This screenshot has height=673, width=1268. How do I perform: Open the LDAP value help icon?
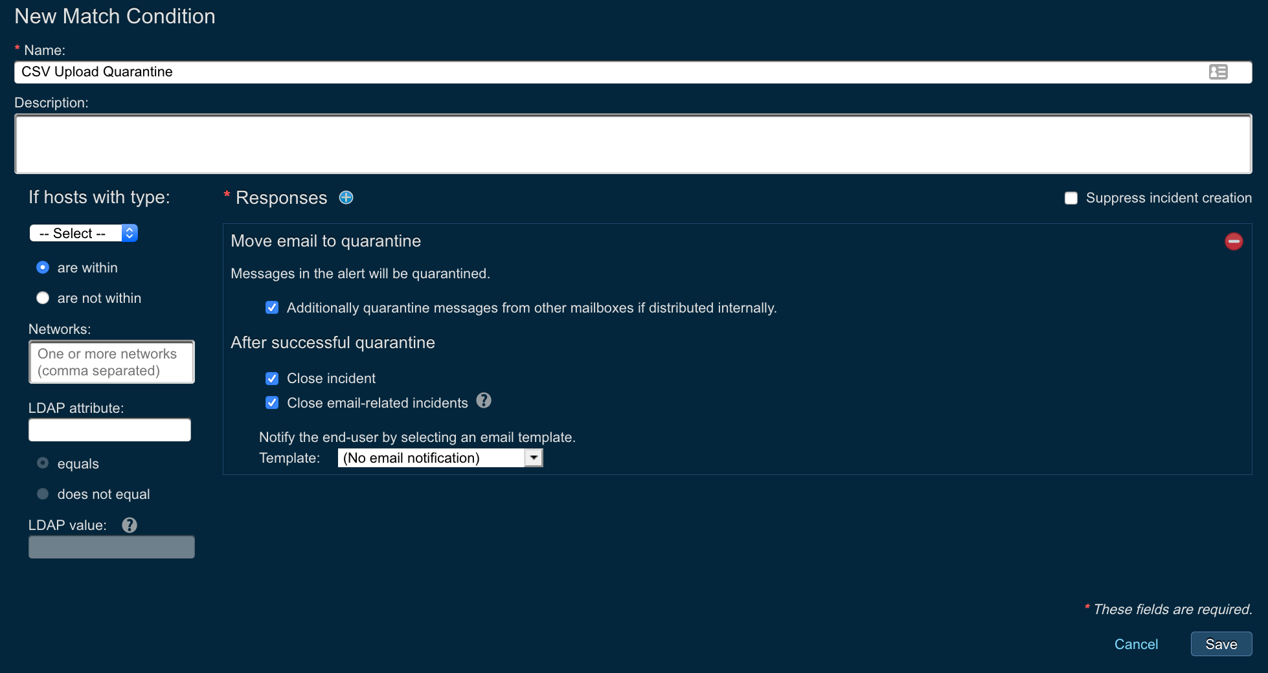click(130, 525)
